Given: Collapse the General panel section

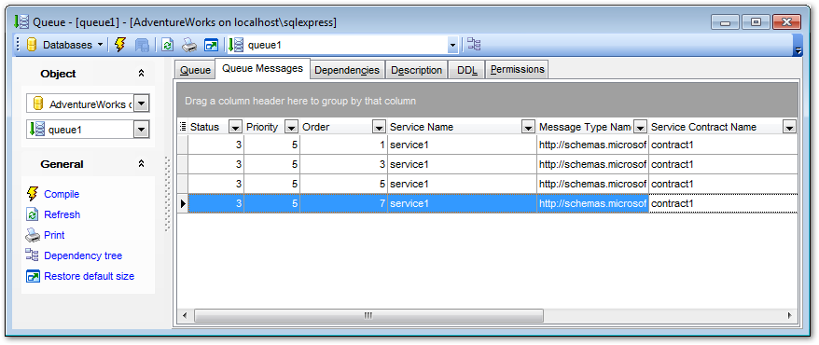Looking at the screenshot, I should point(141,164).
